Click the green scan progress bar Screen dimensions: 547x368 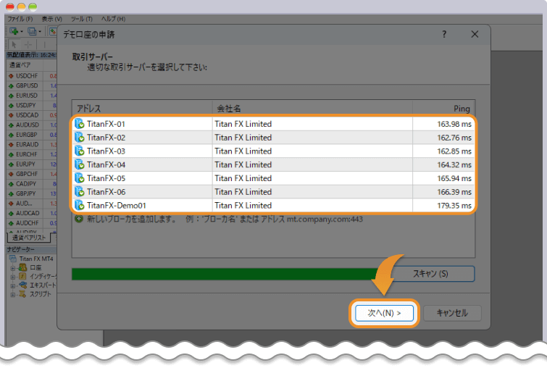tap(225, 274)
